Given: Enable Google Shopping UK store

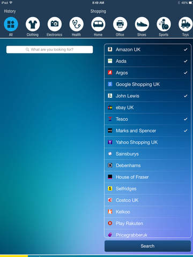Looking at the screenshot, I should (147, 84).
